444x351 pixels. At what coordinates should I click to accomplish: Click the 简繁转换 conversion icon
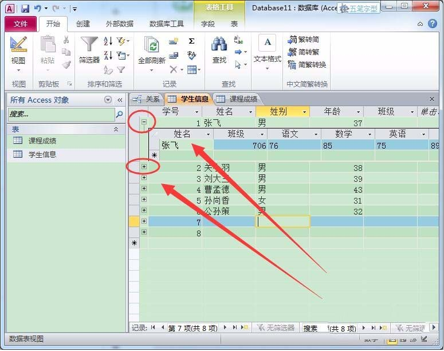pos(293,65)
